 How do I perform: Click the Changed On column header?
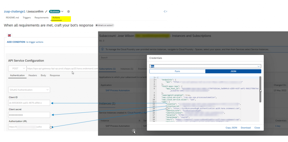pos(280,85)
